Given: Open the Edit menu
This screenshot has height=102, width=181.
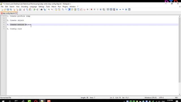Looking at the screenshot, I should pyautogui.click(x=7, y=7).
